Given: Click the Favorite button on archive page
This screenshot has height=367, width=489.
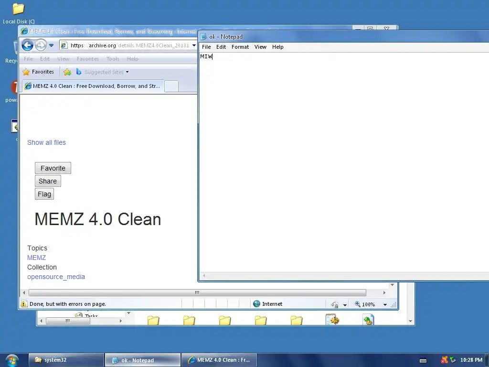Looking at the screenshot, I should 53,168.
